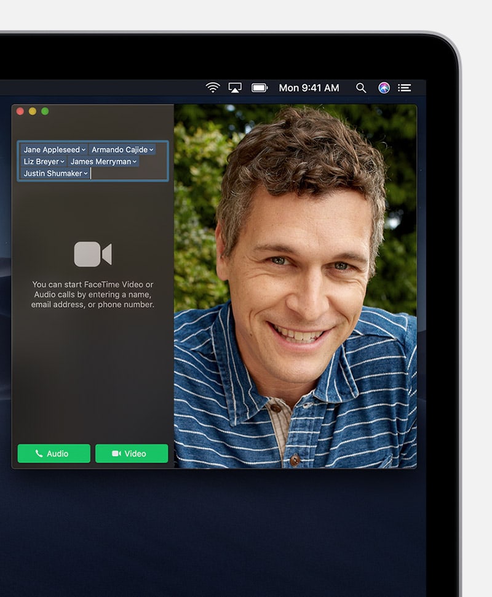Click the camera preview of the man
Screen dimensions: 492x597
[295, 286]
